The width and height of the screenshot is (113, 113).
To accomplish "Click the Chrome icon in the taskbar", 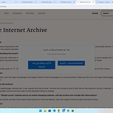I will point(59,111).
